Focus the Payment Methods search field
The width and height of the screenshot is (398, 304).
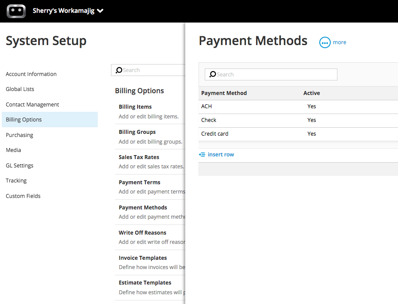click(x=271, y=74)
